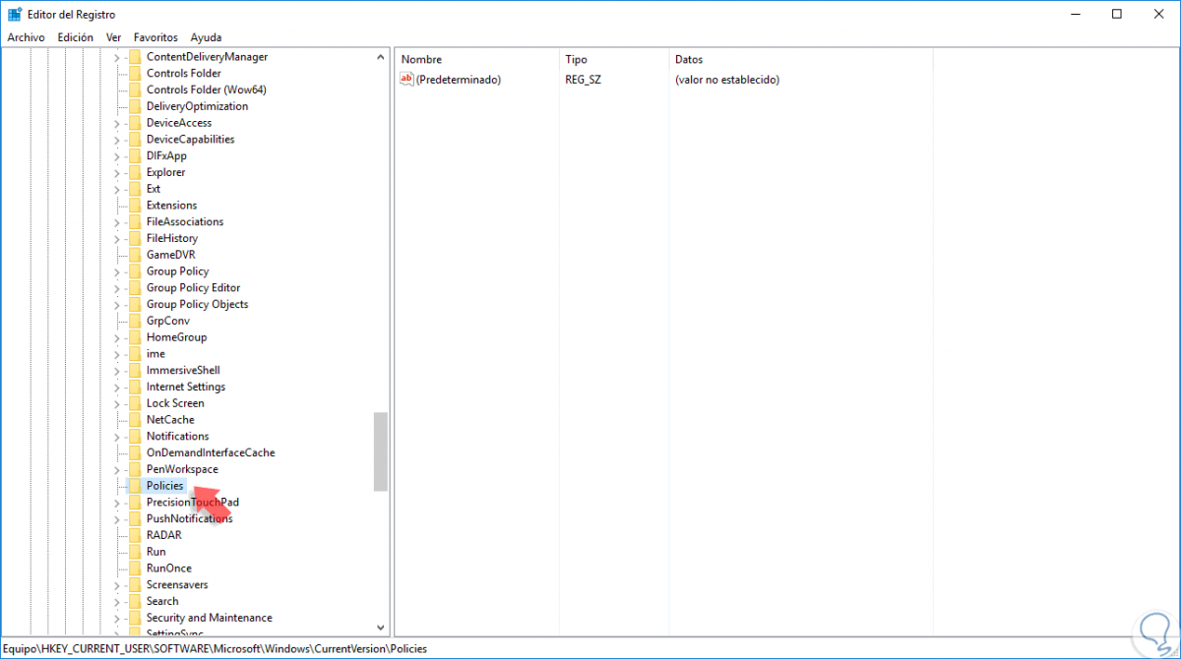Select the Ext key label
Image resolution: width=1181 pixels, height=659 pixels.
tap(154, 189)
